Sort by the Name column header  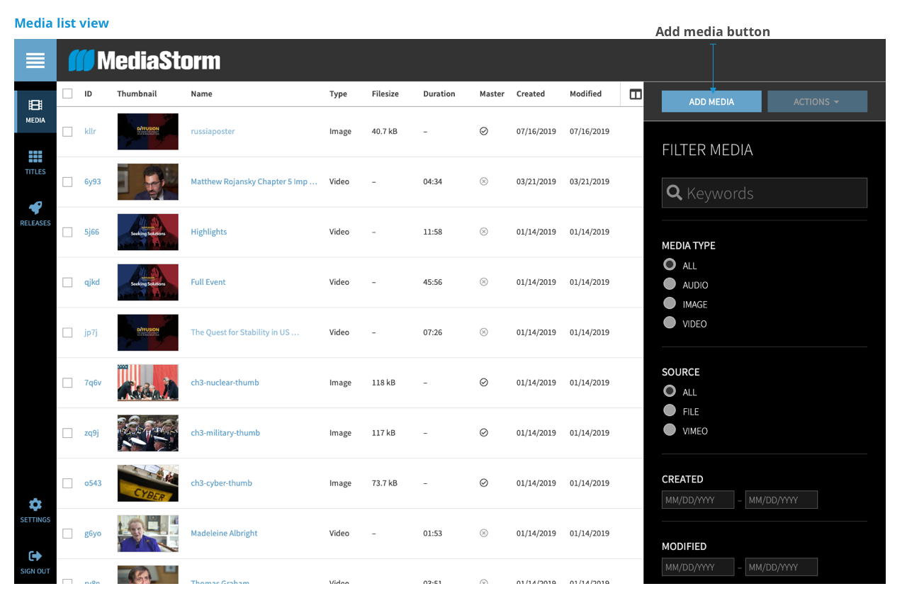click(201, 94)
